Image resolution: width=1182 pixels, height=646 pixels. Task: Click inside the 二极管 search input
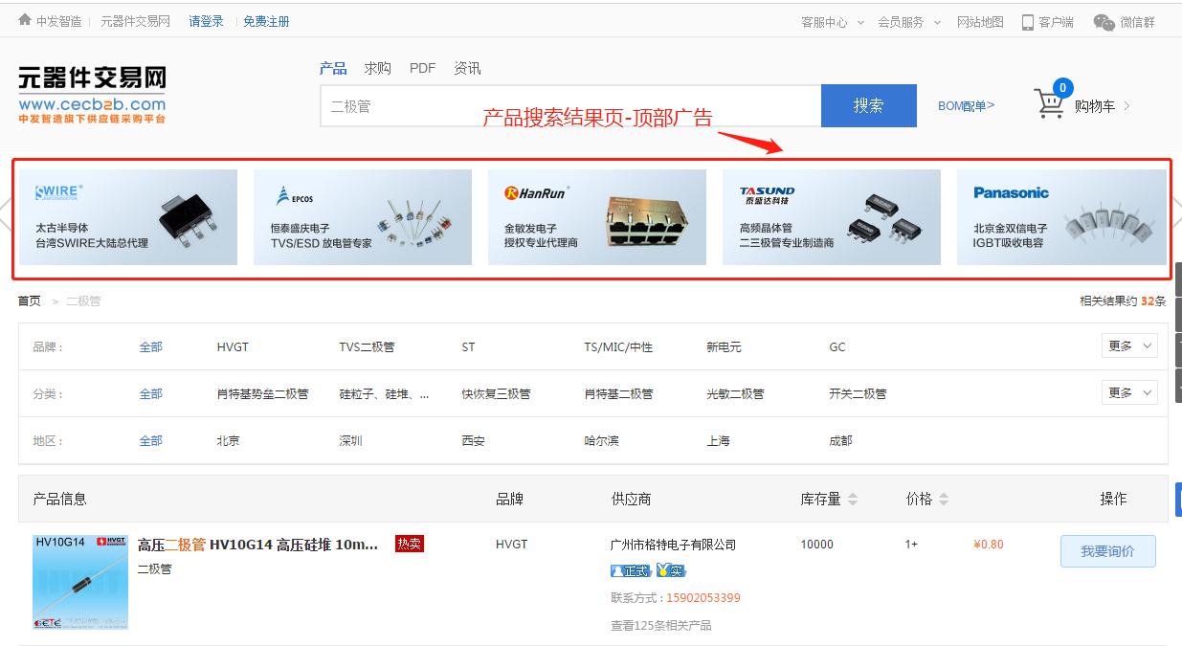570,105
